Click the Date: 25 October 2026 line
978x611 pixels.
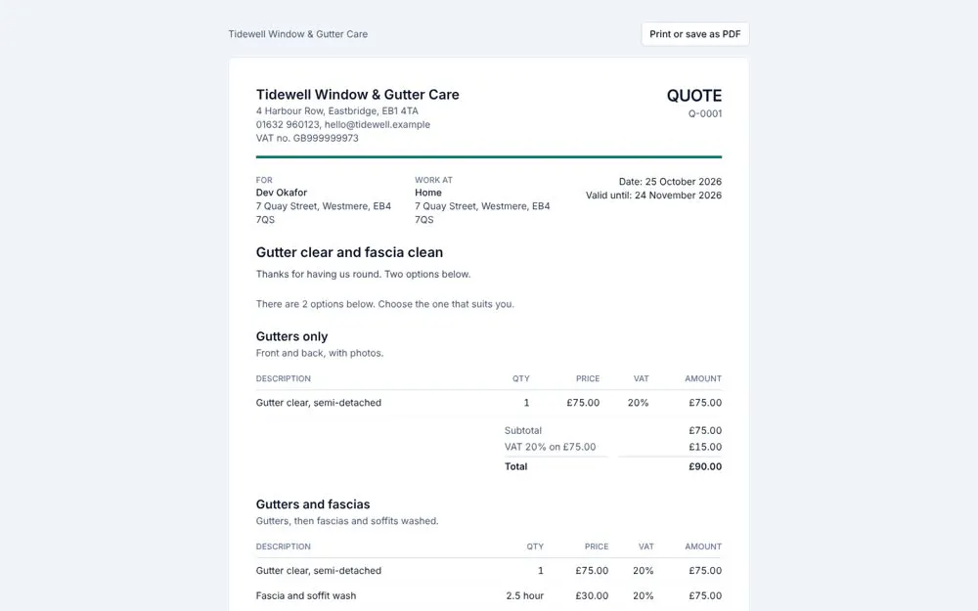pyautogui.click(x=670, y=182)
